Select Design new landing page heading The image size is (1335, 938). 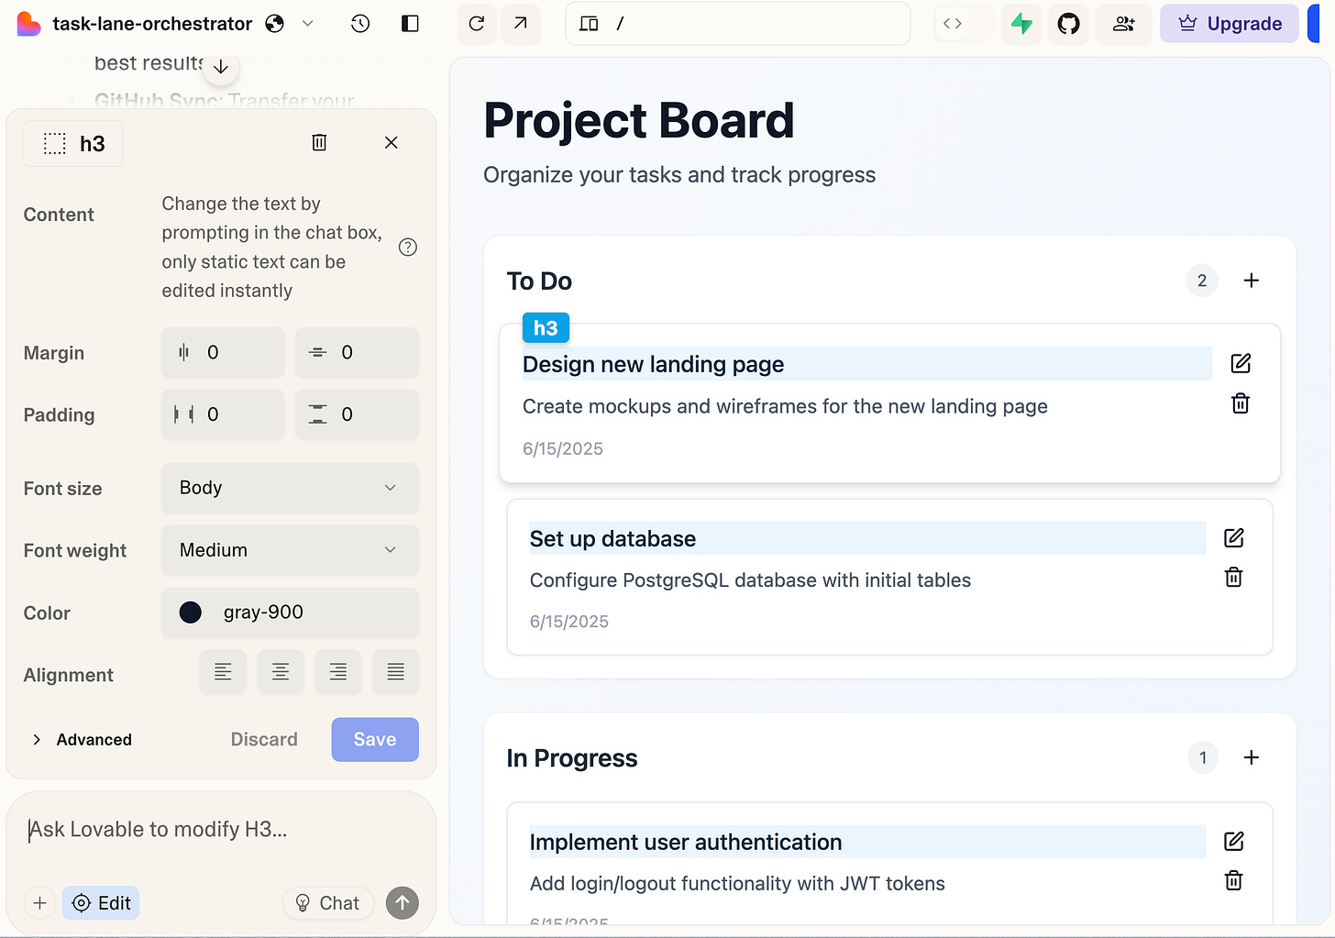653,365
